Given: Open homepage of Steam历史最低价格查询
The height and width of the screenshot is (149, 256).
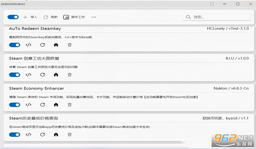Looking at the screenshot, I should 56,135.
